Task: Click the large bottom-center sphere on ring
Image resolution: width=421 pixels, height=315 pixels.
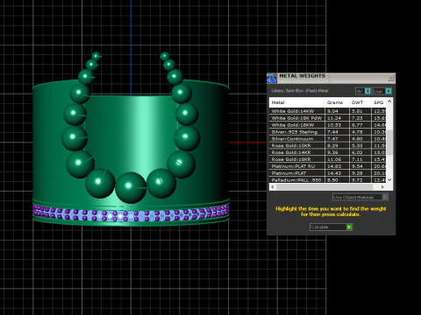Action: [x=131, y=187]
